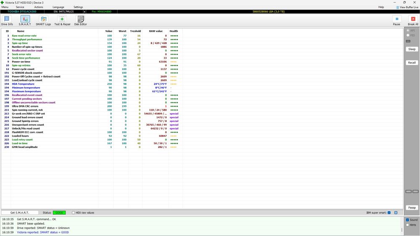Screen dimensions: 420x236
Task: Click the small gray indicator under PIO
Action: pos(408,41)
